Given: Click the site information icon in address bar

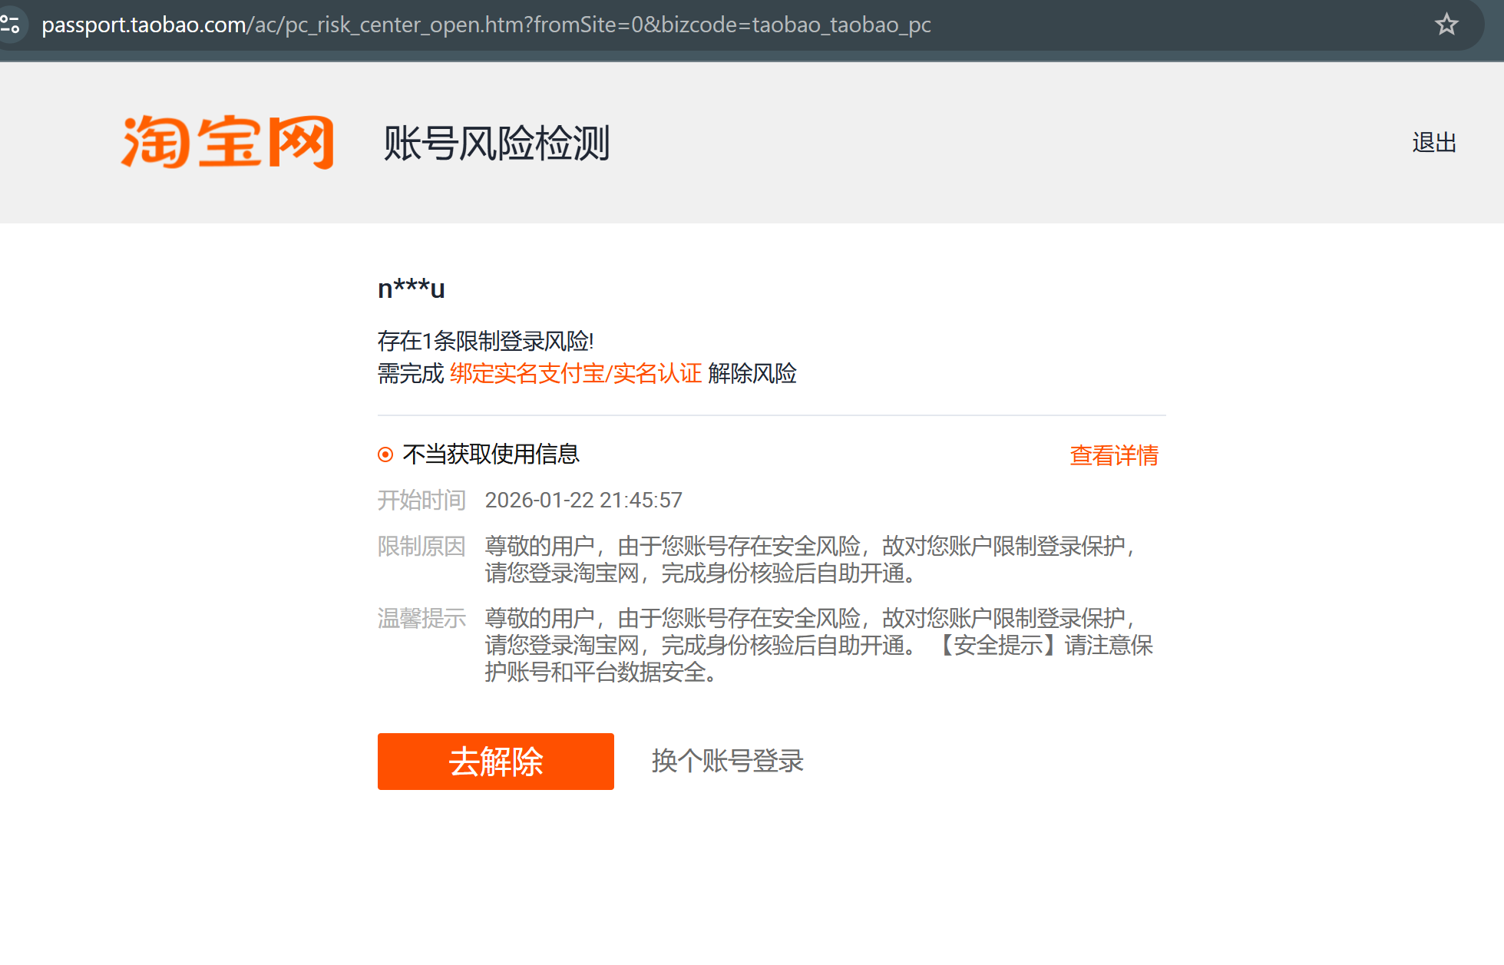Looking at the screenshot, I should [x=11, y=25].
